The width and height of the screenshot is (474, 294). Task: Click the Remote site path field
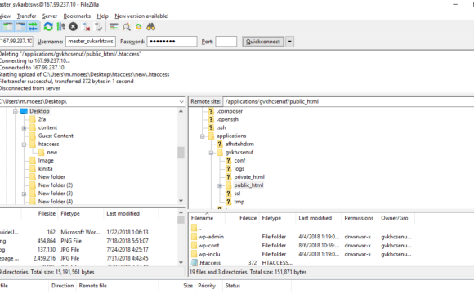[x=348, y=101]
